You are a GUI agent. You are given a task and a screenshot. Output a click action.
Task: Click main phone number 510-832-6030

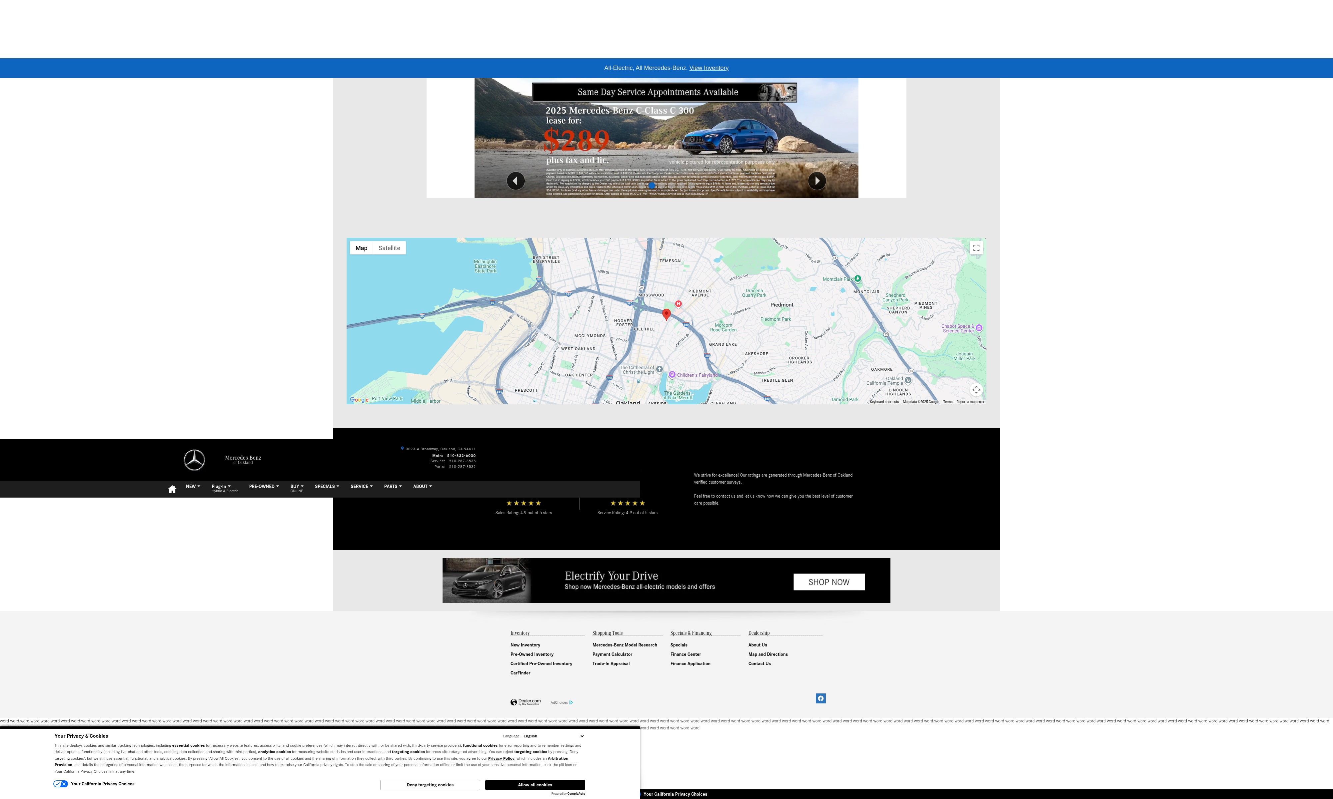click(461, 456)
